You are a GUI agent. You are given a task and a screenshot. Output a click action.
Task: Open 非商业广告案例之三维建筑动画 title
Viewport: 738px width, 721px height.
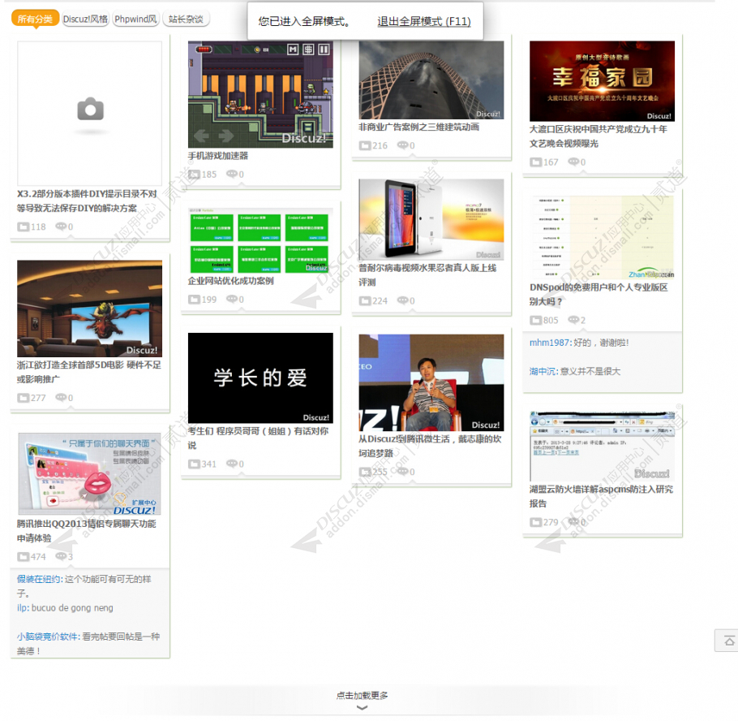[419, 127]
